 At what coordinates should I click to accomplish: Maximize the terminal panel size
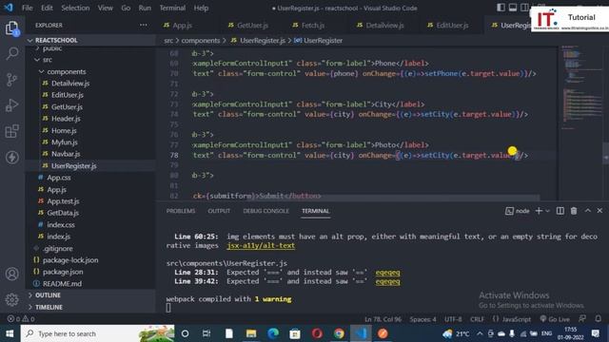pos(588,211)
